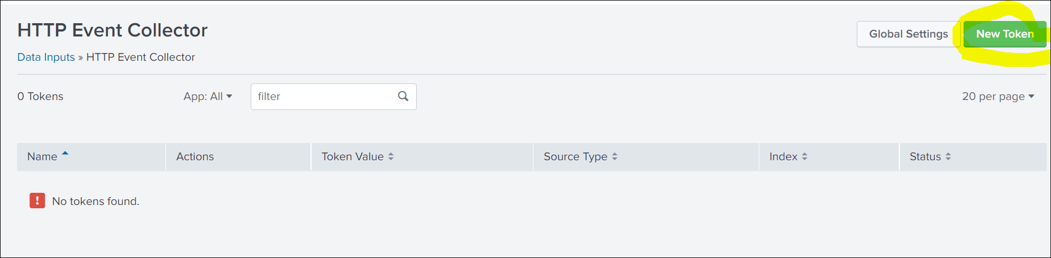Click the red exclamation alert icon

tap(37, 201)
